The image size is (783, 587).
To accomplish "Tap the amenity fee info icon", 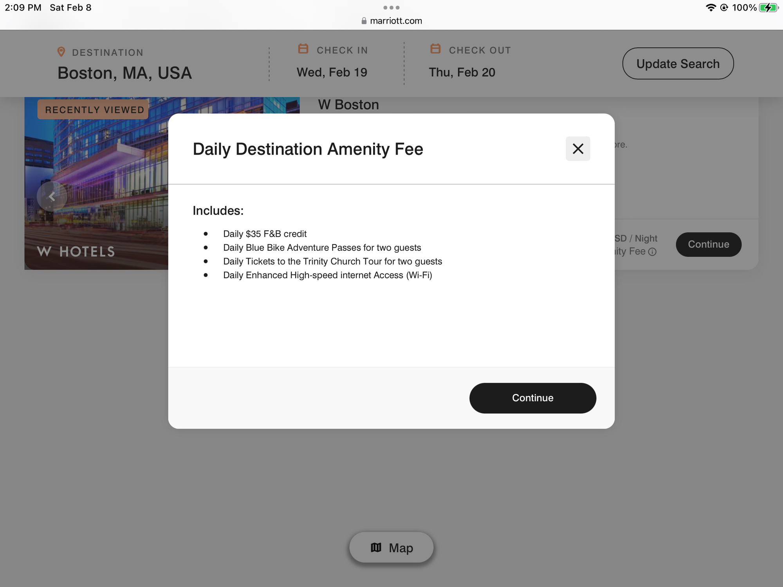I will (x=652, y=252).
